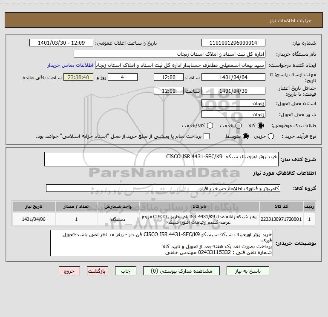
Task: Click the بازگشت back button
Action: click(98, 271)
